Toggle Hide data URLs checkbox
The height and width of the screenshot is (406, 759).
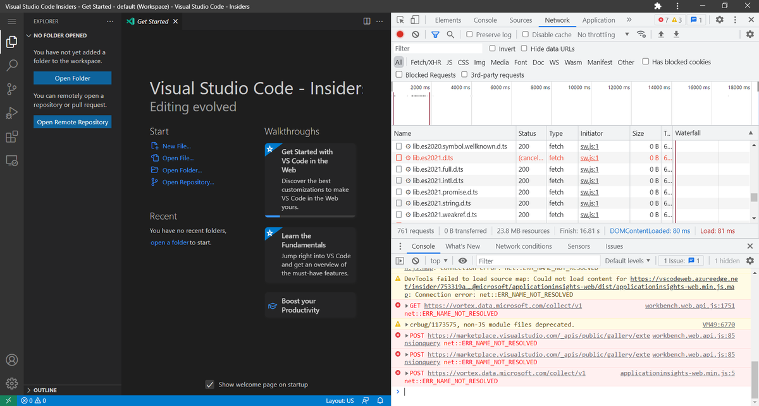(x=524, y=49)
